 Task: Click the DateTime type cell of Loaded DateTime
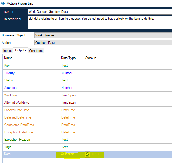coord(72,110)
